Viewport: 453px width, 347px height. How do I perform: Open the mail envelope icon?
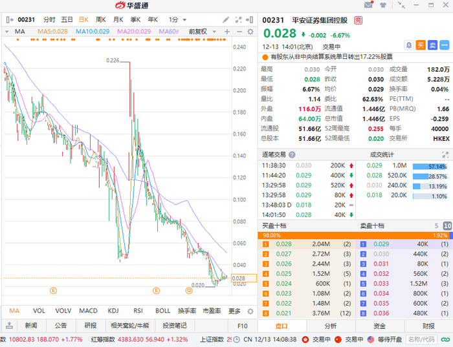(368, 5)
